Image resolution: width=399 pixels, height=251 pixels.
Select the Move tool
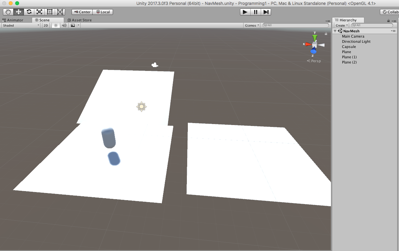pos(19,12)
